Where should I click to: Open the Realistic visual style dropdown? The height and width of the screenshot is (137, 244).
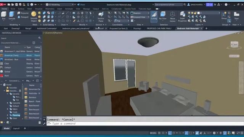140,13
